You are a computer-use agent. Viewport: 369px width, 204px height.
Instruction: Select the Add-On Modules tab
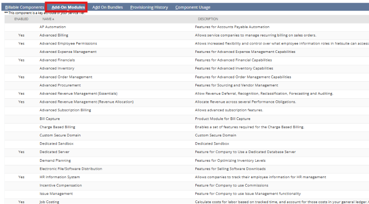(68, 7)
